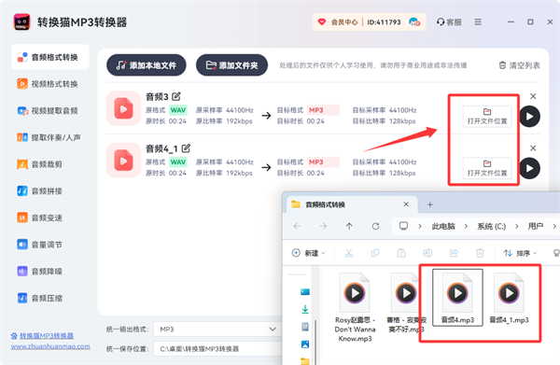Screen dimensions: 560x365
Task: Click the 音频4_1 file thumbnail icon
Action: coord(123,160)
